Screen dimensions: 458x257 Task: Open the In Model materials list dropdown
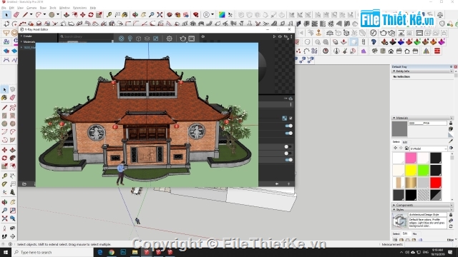[429, 148]
